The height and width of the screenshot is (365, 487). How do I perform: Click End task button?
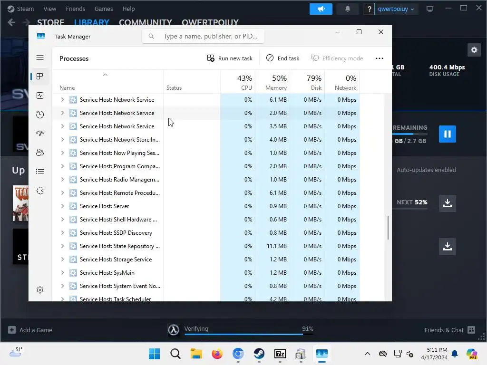(282, 58)
